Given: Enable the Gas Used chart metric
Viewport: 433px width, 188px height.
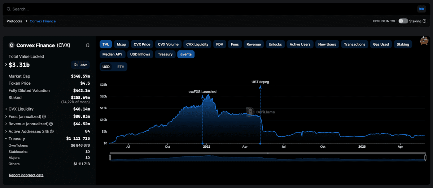Looking at the screenshot, I should click(x=381, y=44).
